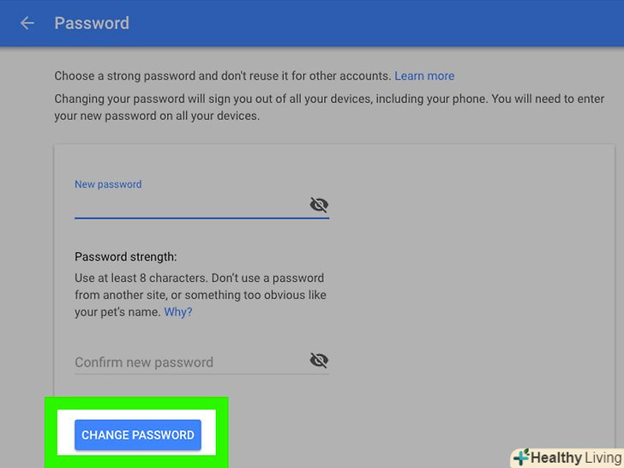Toggle visibility for Confirm new password

(319, 361)
